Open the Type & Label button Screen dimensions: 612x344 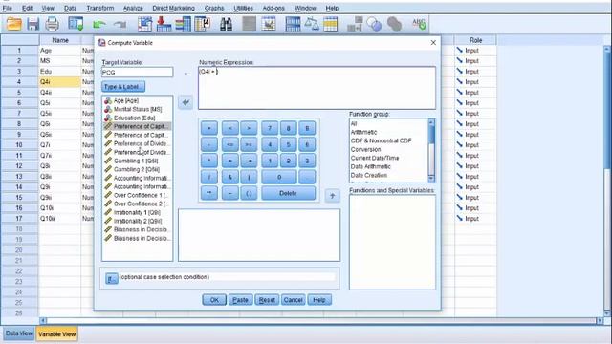click(x=123, y=86)
